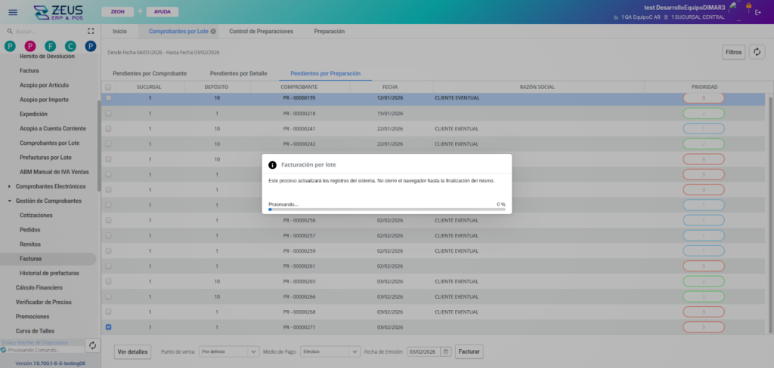The width and height of the screenshot is (774, 368).
Task: Click the logout icon in the header
Action: point(758,12)
